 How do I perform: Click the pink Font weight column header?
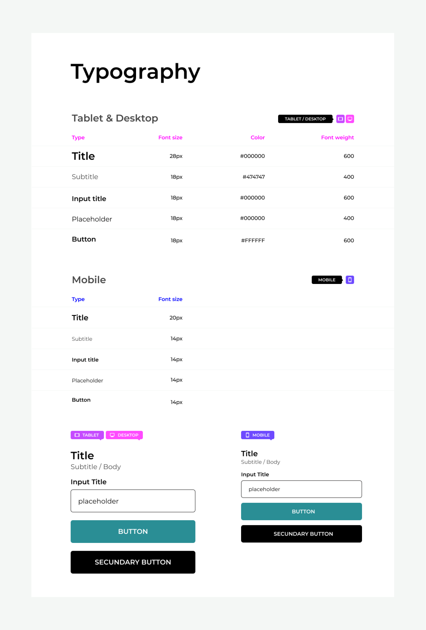click(337, 138)
